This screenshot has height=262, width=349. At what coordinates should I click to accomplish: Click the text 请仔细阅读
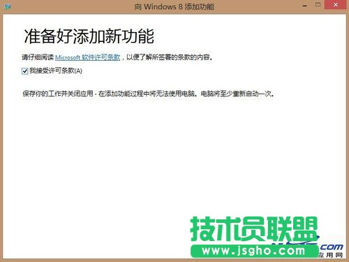[38, 57]
